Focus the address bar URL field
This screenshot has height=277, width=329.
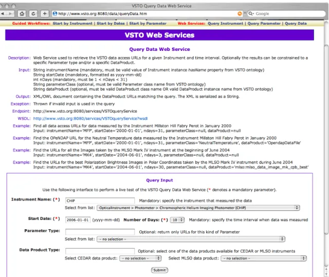coord(147,14)
